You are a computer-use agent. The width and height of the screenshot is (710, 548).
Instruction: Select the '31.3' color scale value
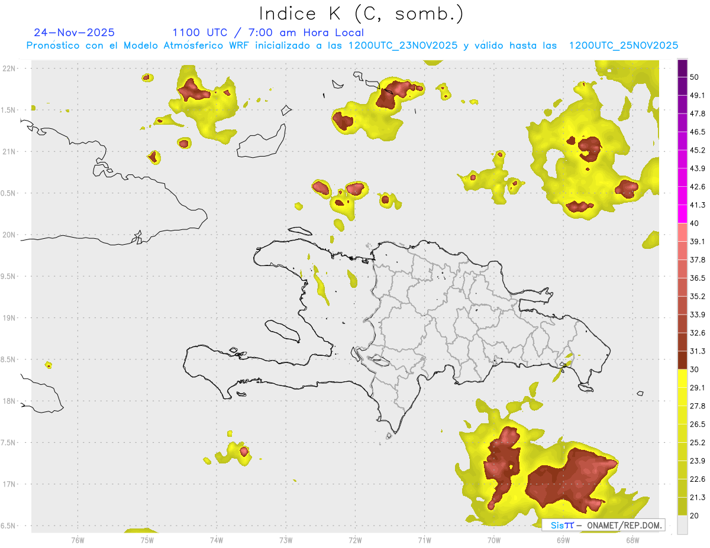(x=698, y=351)
